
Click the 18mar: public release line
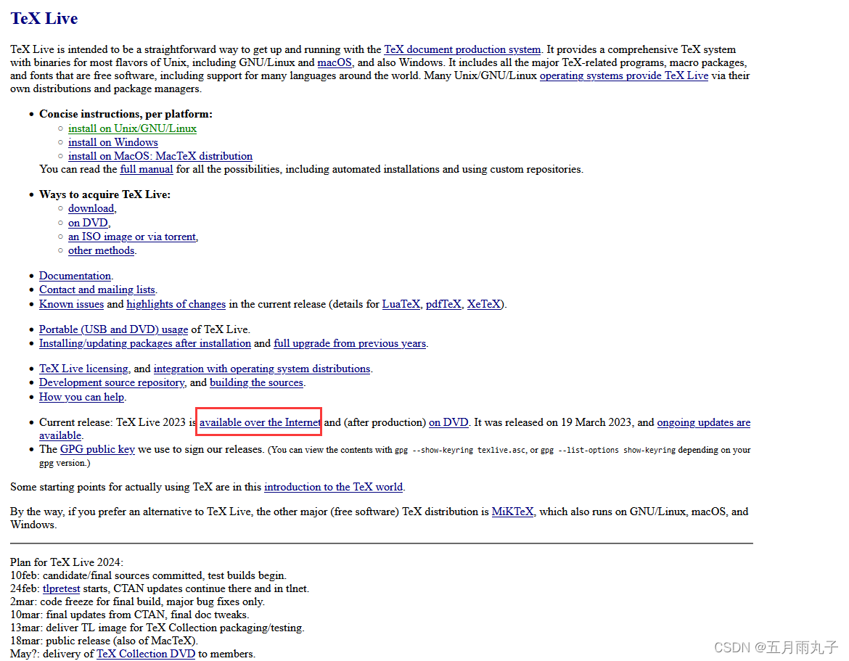(x=104, y=641)
